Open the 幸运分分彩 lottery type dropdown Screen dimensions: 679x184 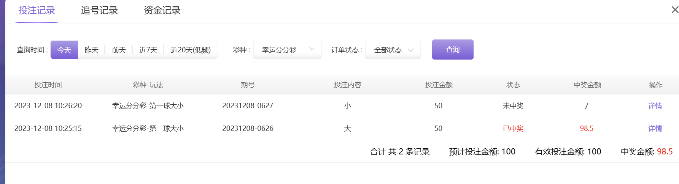288,50
